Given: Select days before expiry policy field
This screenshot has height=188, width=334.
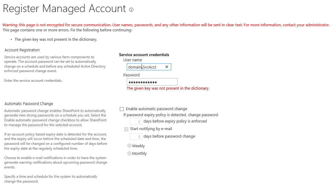Looking at the screenshot, I should tap(136, 122).
